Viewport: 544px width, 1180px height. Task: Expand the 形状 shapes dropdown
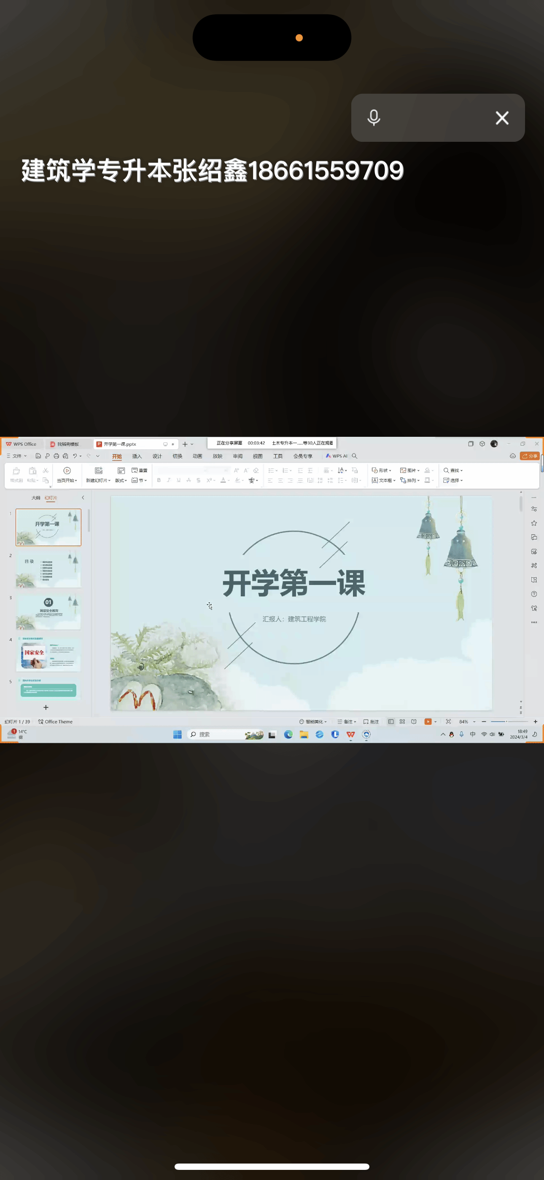(x=382, y=471)
